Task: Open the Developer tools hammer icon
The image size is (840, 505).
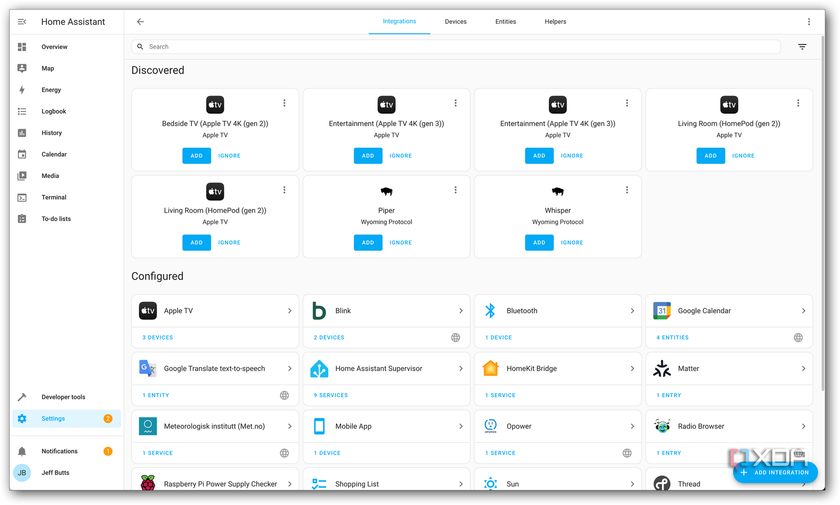Action: [22, 397]
